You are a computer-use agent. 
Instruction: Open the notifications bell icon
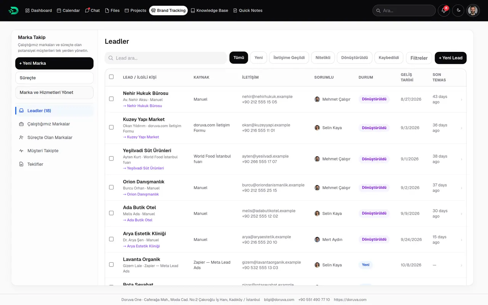click(x=444, y=10)
